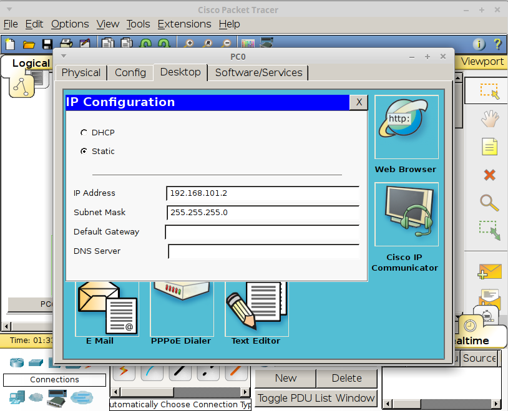The width and height of the screenshot is (508, 411).
Task: Switch to the Software/Services tab
Action: (258, 73)
